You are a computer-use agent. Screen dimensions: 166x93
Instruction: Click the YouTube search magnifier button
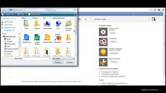[x=86, y=19]
